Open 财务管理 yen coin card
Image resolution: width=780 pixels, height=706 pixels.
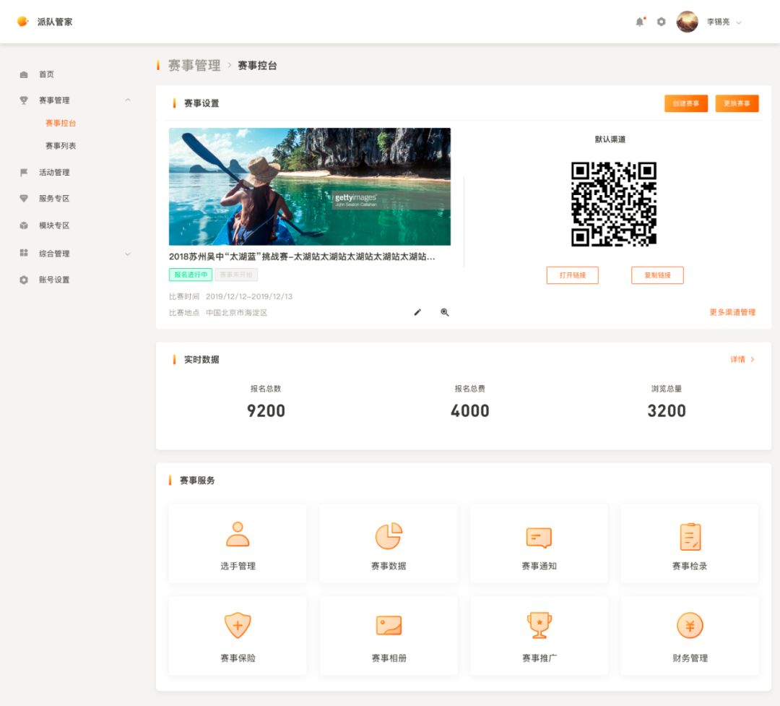coord(690,635)
